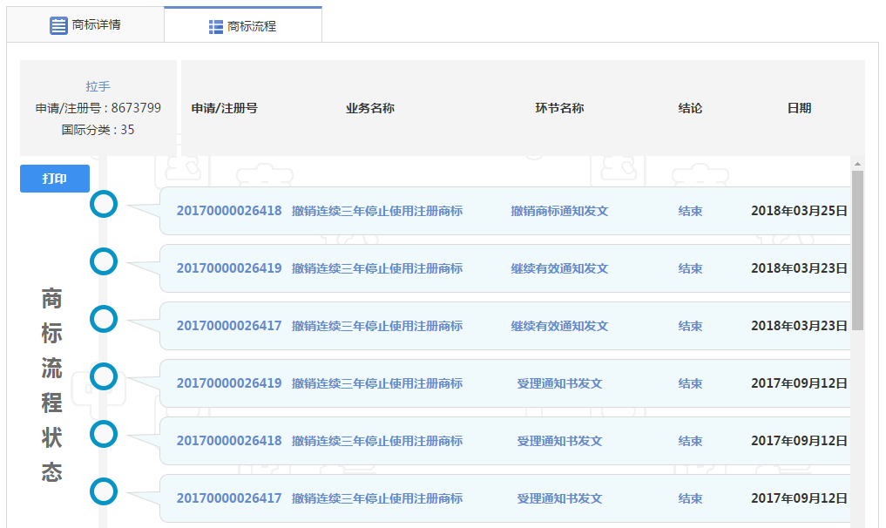Select the timeline circle for 2018年03月25日 entry
Viewport: 886px width, 528px height.
click(104, 204)
